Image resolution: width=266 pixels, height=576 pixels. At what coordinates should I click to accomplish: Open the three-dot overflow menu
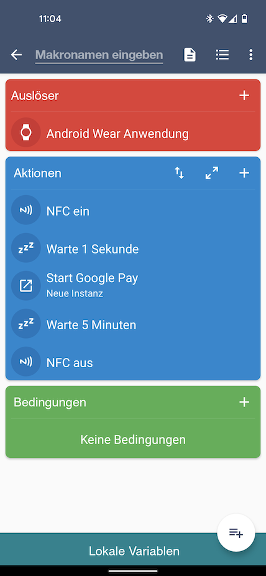[x=250, y=55]
